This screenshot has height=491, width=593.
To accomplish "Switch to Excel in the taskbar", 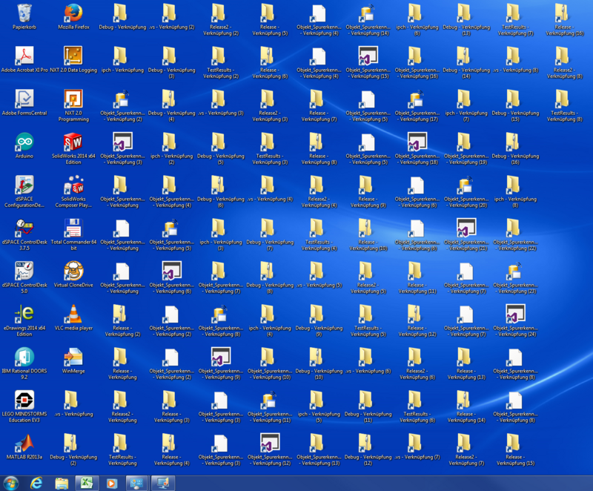I will tap(87, 482).
